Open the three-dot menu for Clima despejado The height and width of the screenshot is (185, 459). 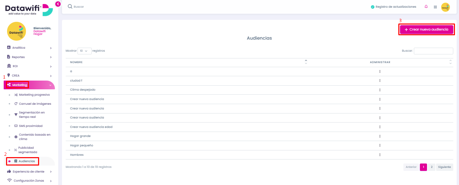coord(380,90)
